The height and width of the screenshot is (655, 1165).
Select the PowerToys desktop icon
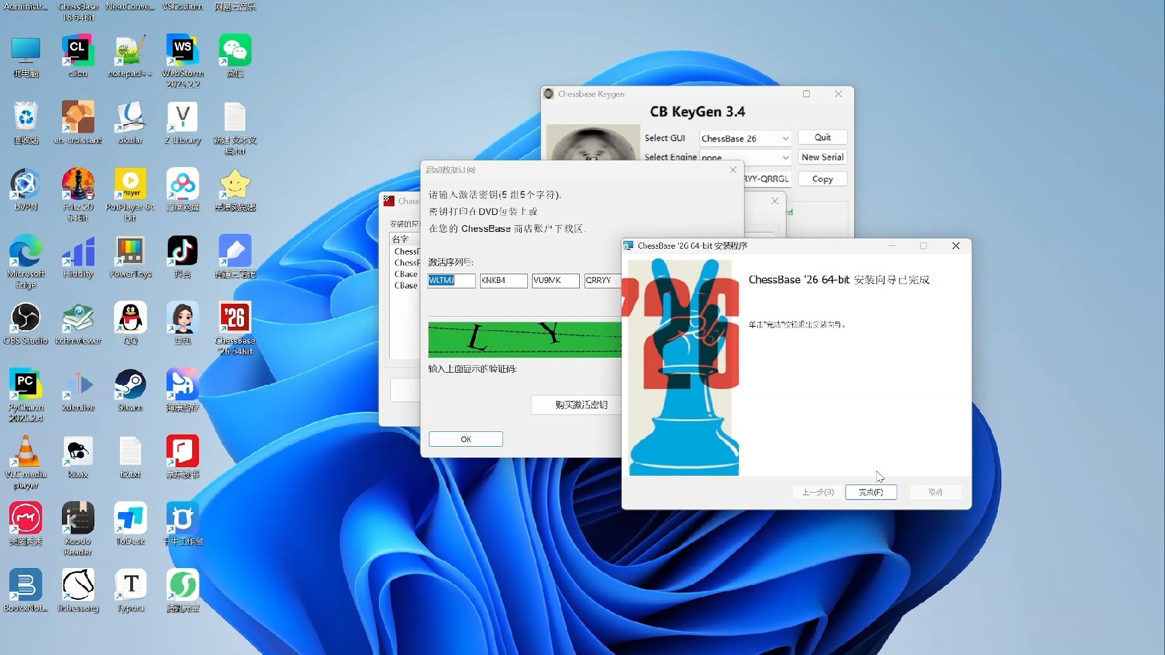pos(130,257)
